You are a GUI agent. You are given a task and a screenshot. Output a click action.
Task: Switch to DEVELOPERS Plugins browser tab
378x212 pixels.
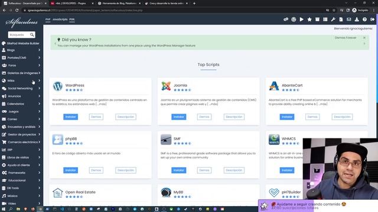72,4
